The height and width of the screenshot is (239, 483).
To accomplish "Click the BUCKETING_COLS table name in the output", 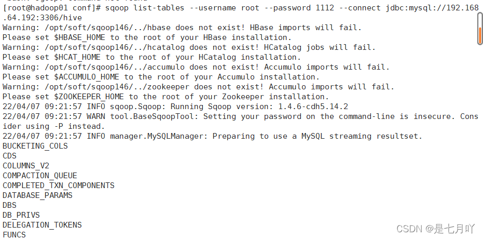I will [35, 146].
